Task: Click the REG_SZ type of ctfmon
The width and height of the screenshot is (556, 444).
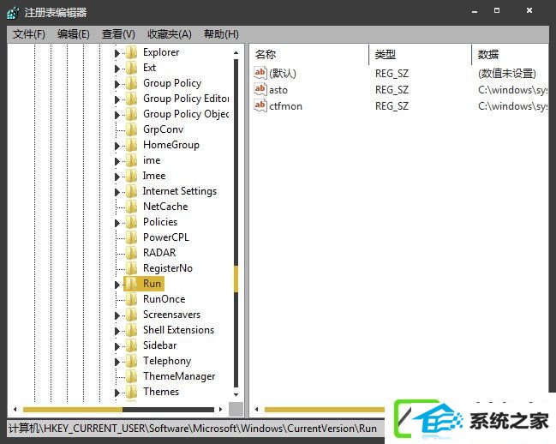Action: 392,106
